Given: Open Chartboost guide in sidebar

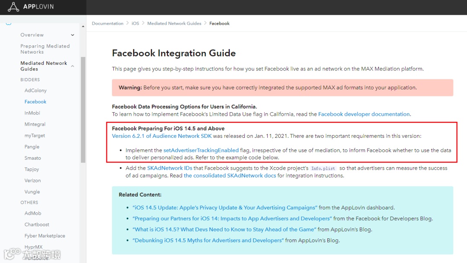Looking at the screenshot, I should point(37,225).
